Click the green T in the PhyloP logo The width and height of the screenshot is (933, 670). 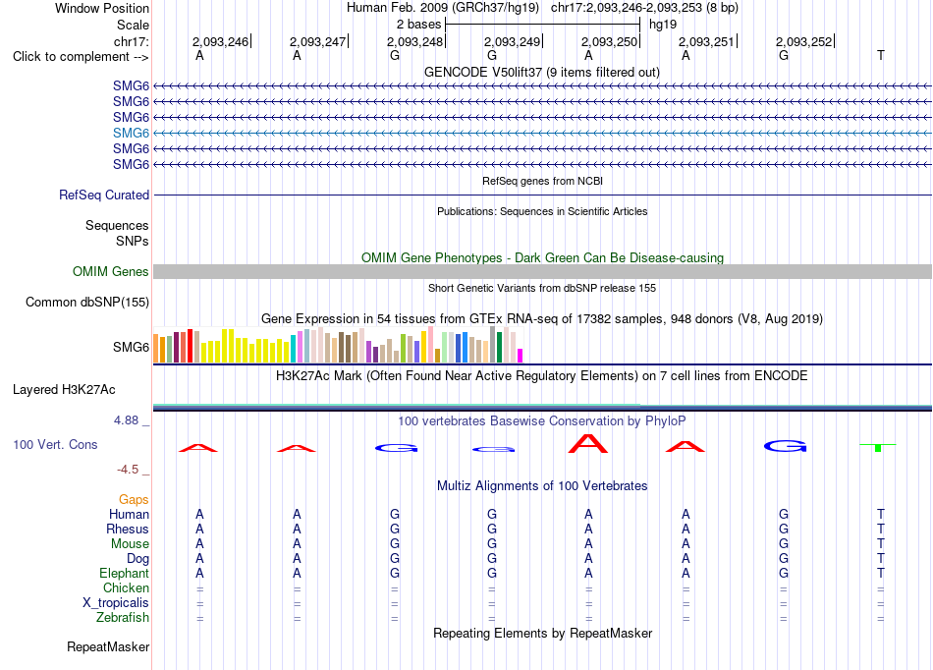[878, 447]
